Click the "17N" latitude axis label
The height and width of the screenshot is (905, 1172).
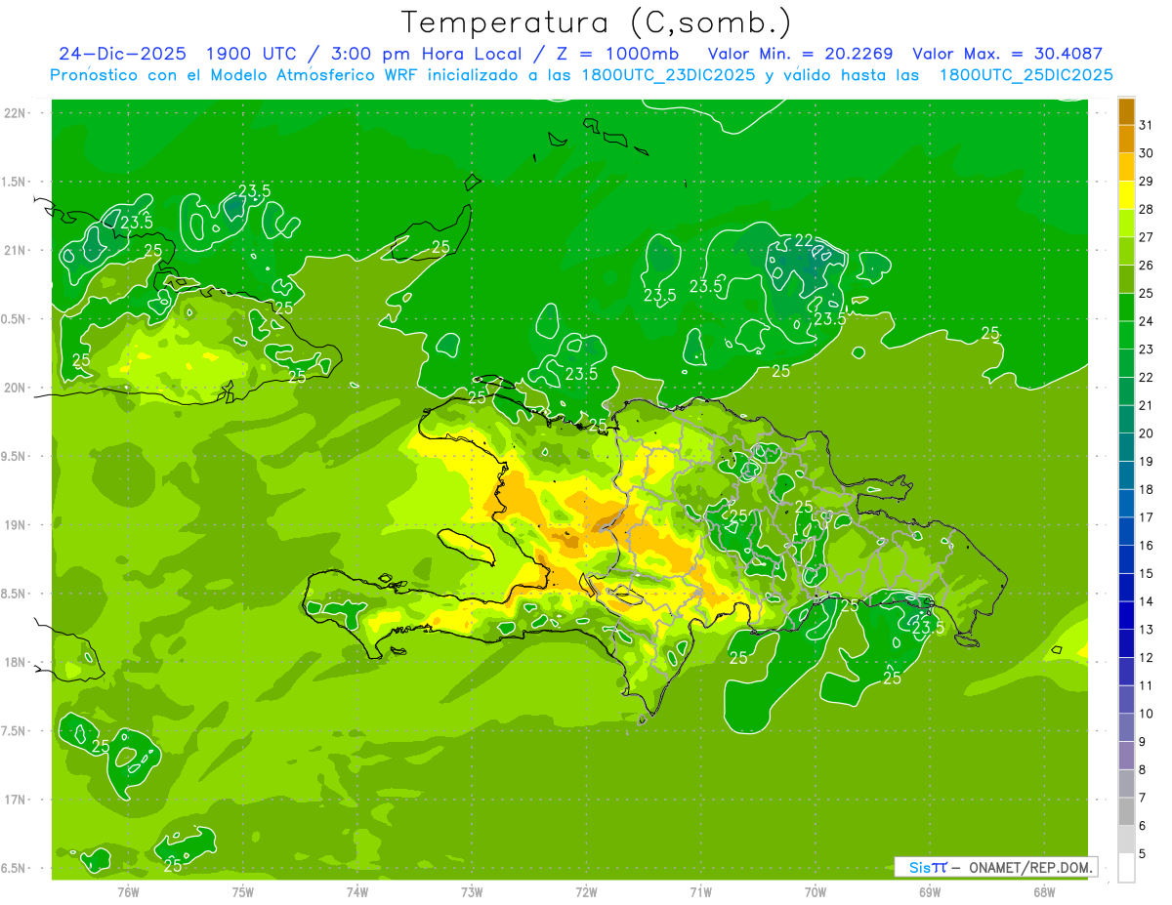[x=15, y=800]
